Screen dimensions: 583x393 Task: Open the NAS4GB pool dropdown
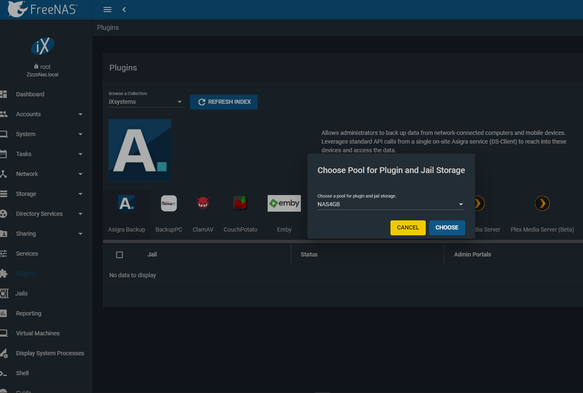(391, 204)
